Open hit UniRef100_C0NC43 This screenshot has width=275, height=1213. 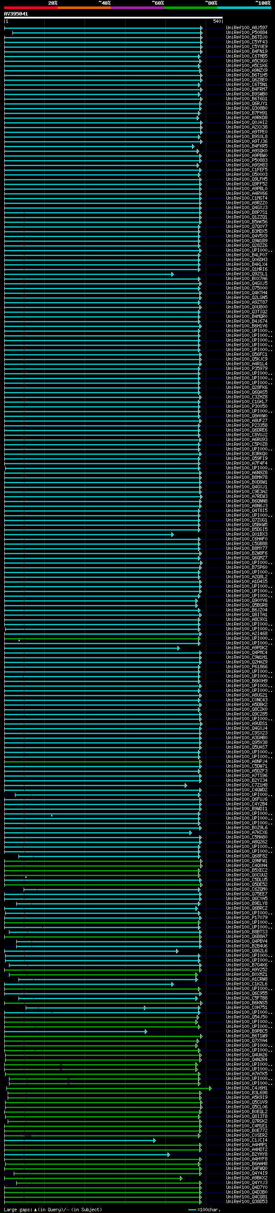click(246, 700)
